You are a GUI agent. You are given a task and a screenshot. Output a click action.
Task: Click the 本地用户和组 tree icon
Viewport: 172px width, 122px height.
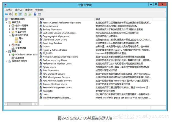click(x=13, y=35)
